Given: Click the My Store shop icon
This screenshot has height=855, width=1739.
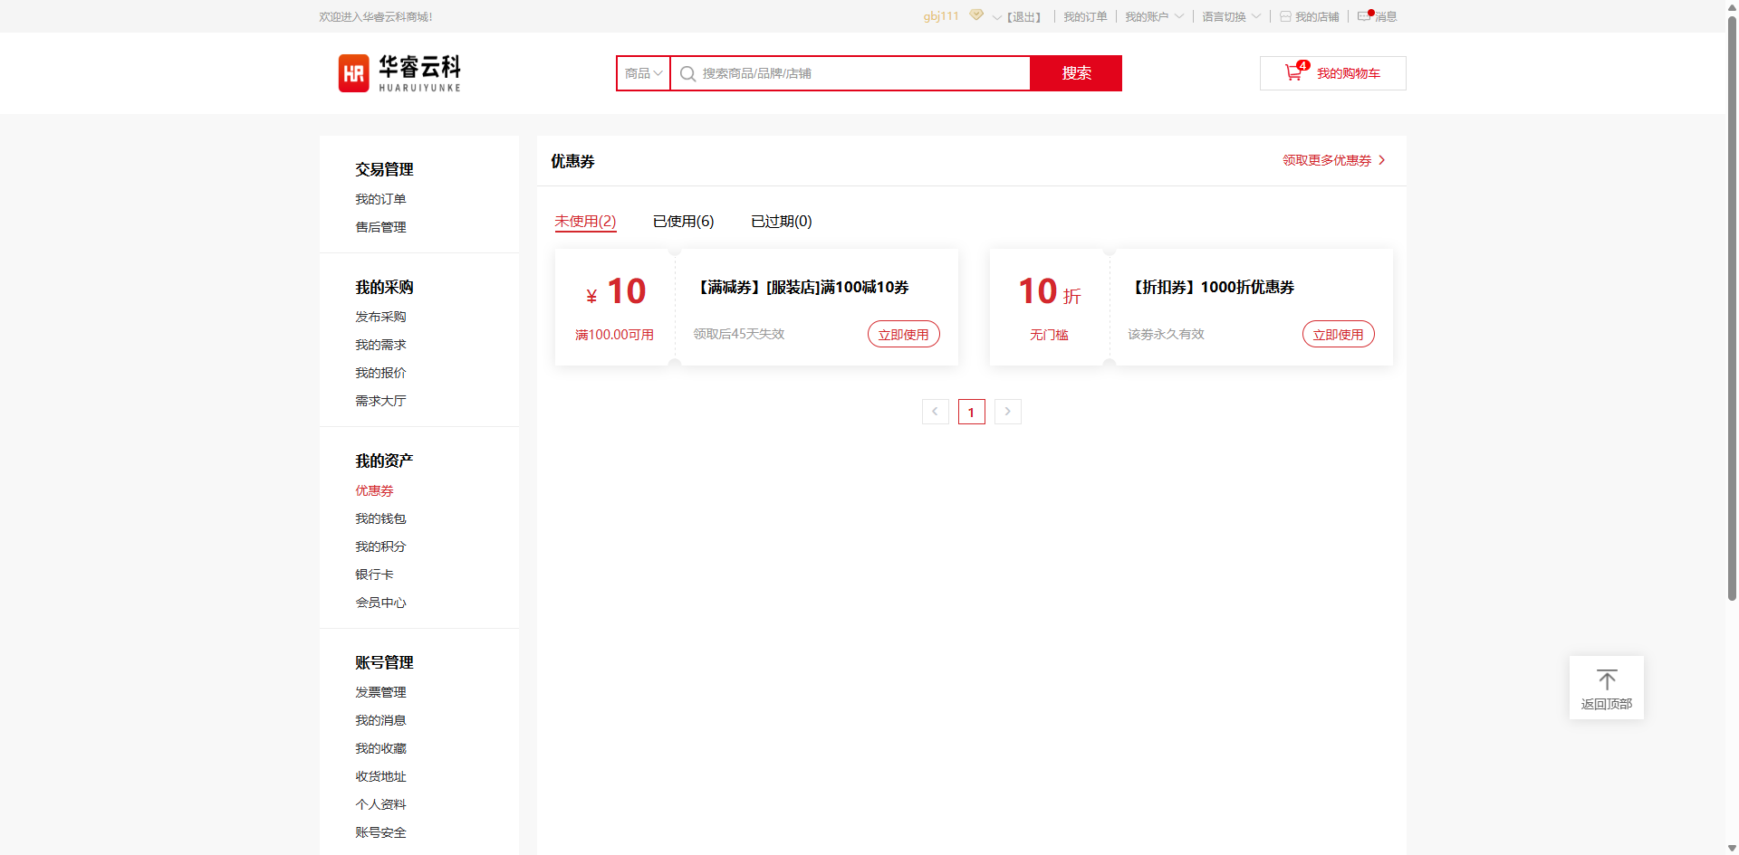Looking at the screenshot, I should (1285, 17).
